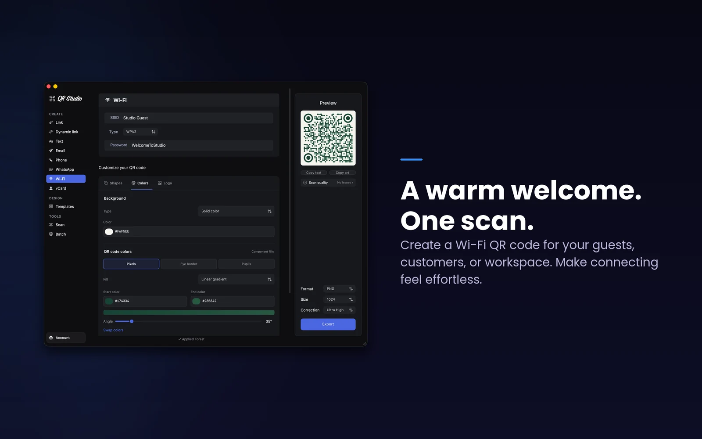Click the QR Studio logo icon

(52, 98)
